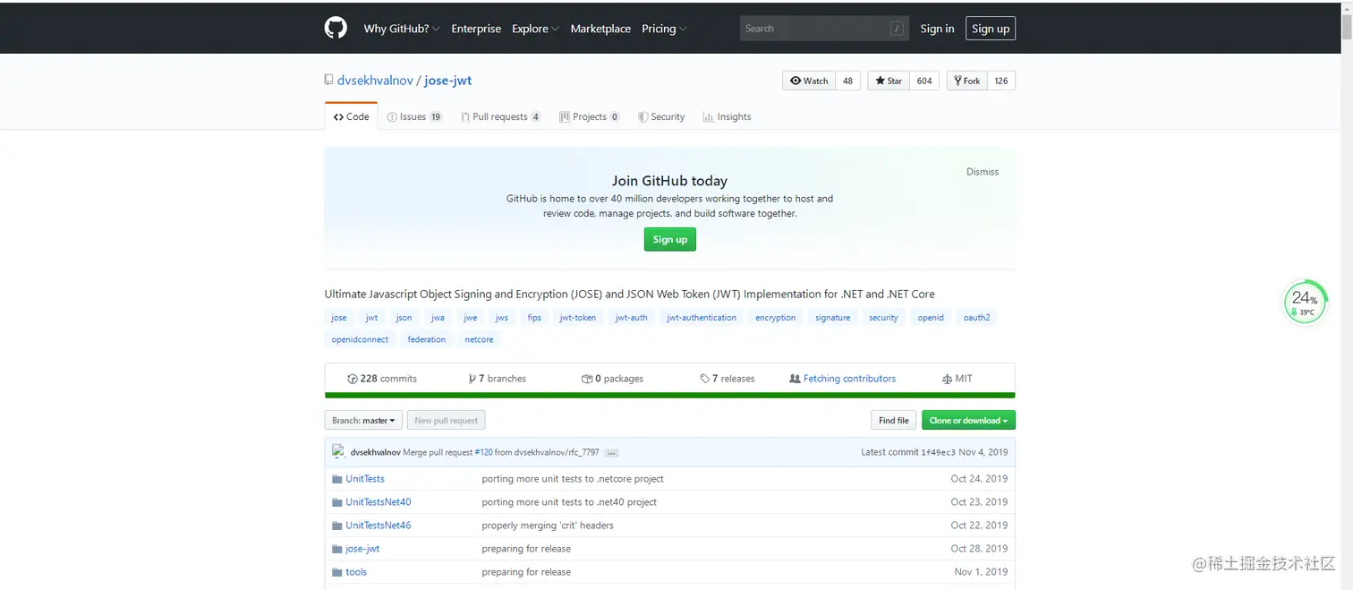Expand the Why GitHub? menu
1353x590 pixels.
402,29
